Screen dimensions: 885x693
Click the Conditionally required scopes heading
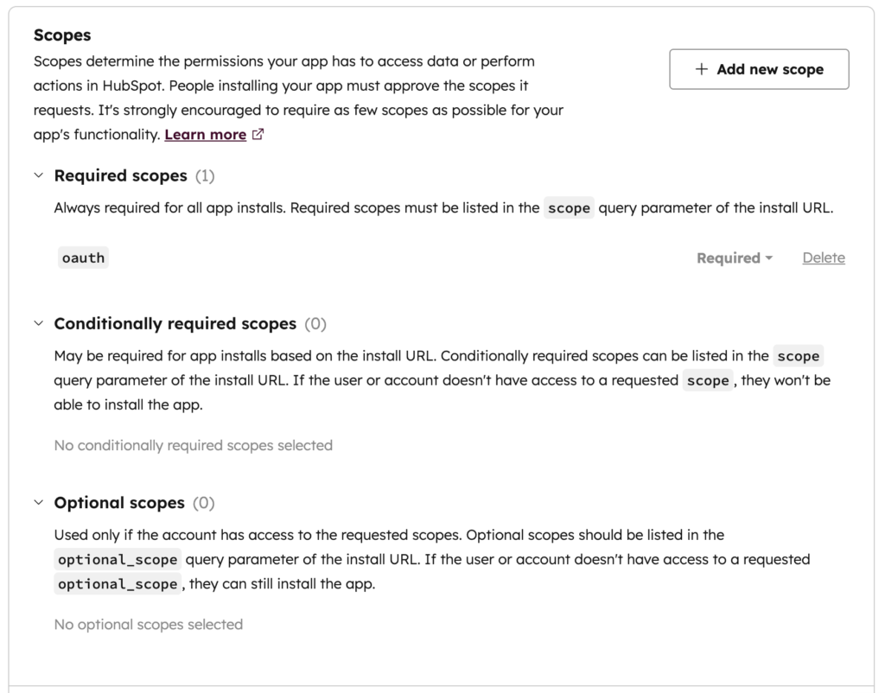(x=175, y=323)
